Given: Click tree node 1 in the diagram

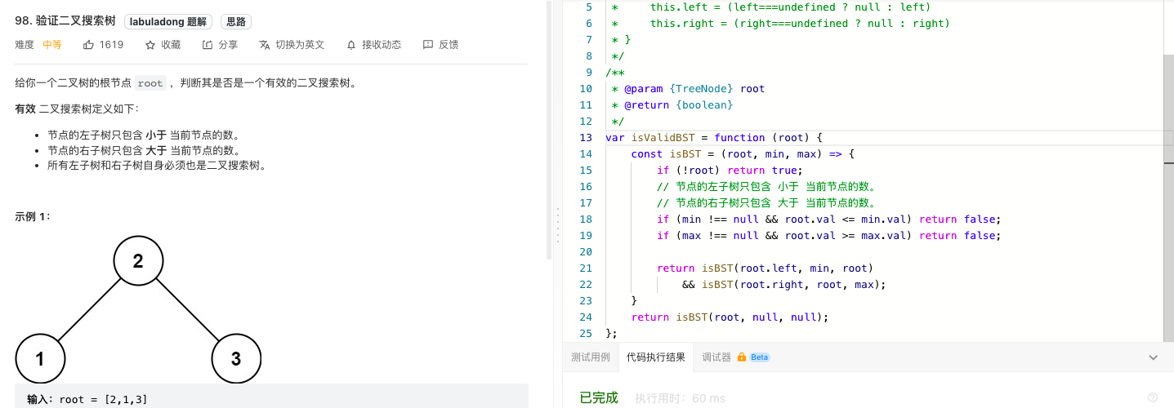Looking at the screenshot, I should pyautogui.click(x=40, y=359).
